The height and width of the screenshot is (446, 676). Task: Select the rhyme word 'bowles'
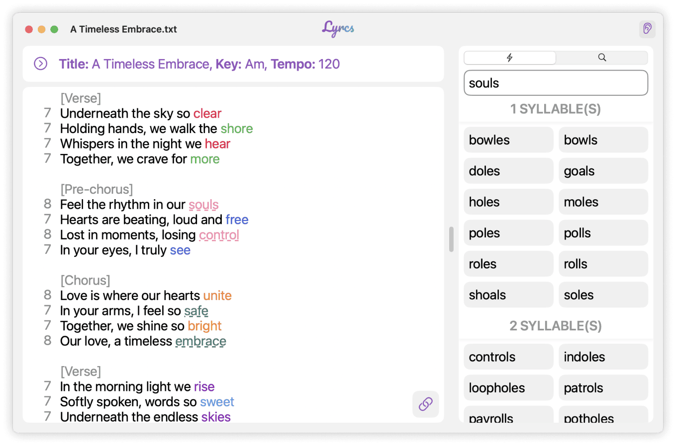pos(508,140)
